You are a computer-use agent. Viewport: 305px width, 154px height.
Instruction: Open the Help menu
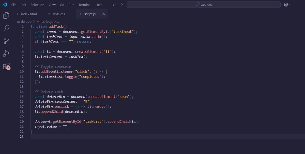click(99, 5)
